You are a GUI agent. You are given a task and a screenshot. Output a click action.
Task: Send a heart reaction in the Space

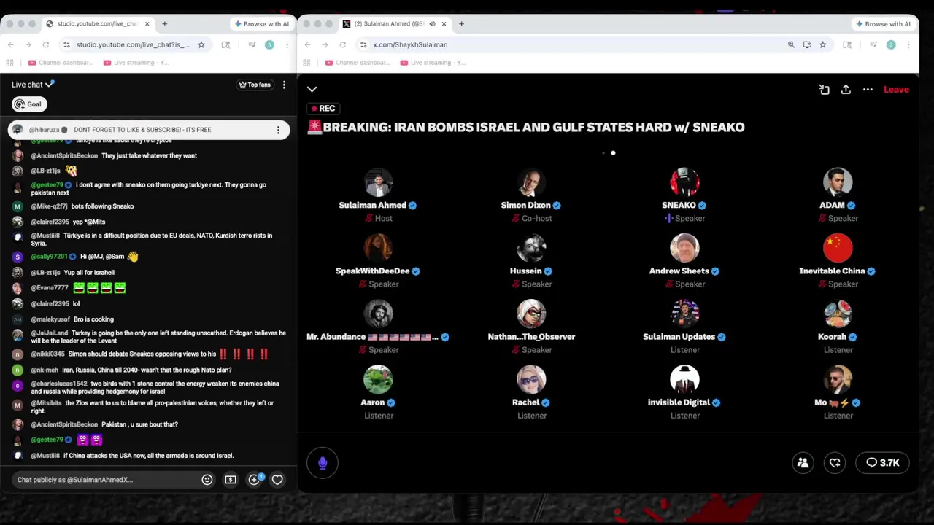(x=835, y=463)
